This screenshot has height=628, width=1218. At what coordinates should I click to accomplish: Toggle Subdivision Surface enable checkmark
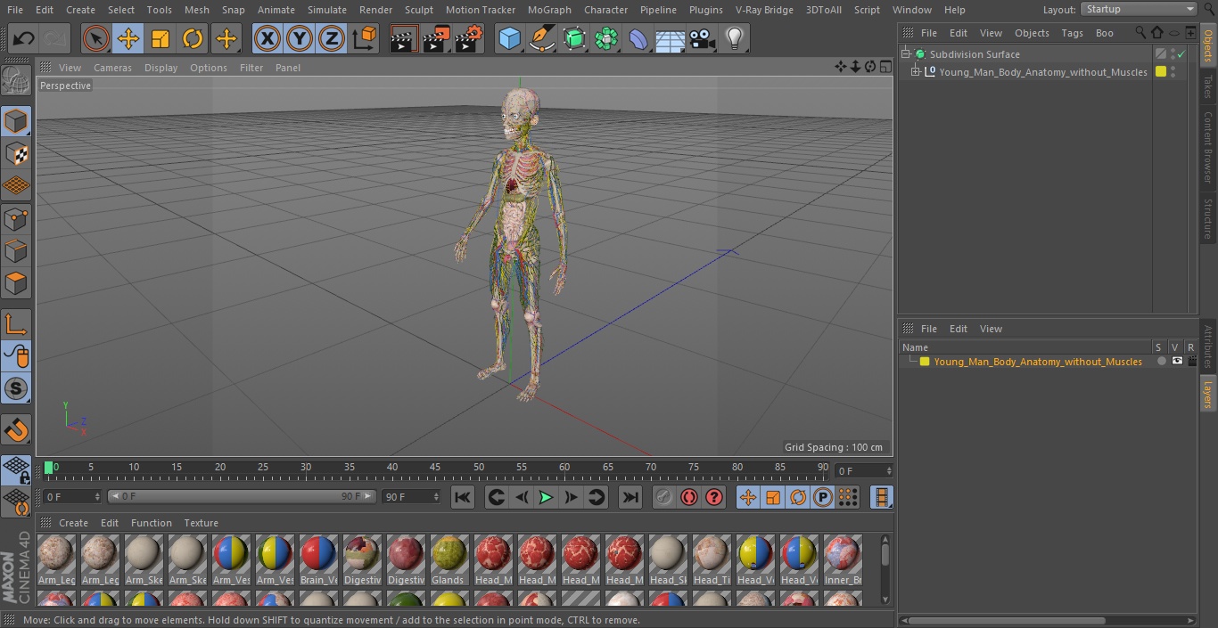1181,54
